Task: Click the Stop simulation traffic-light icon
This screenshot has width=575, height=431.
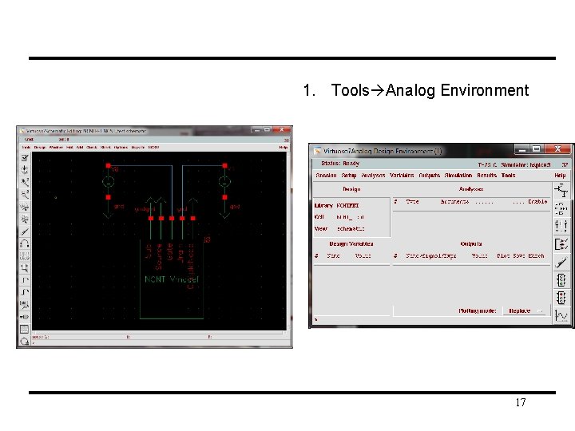Action: [x=561, y=298]
